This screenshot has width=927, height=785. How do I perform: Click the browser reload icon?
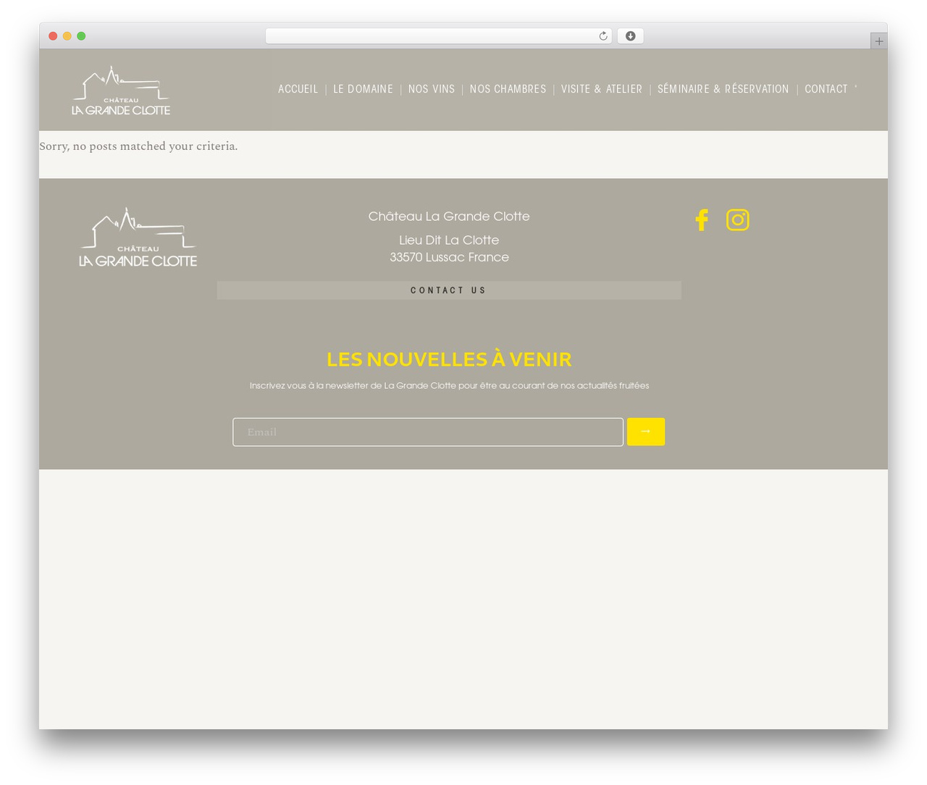coord(603,36)
